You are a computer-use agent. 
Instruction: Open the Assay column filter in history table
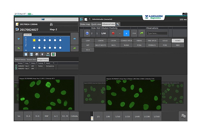[28, 63]
